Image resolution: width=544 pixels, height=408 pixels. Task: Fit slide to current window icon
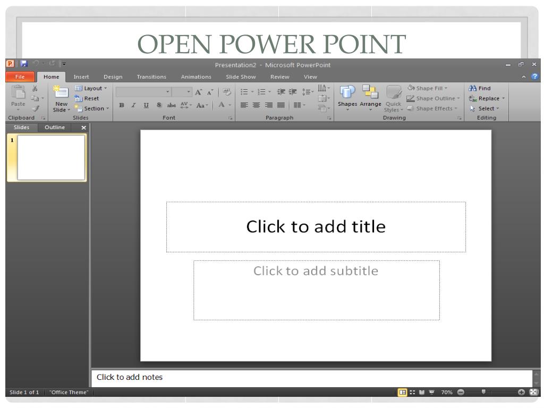click(533, 392)
